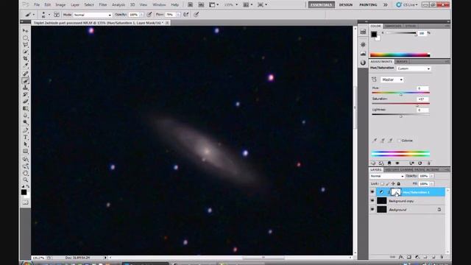
Task: Select the Crop tool
Action: [26, 59]
